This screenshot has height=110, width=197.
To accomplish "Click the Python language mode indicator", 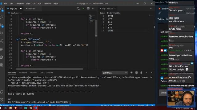I will click(x=141, y=105).
